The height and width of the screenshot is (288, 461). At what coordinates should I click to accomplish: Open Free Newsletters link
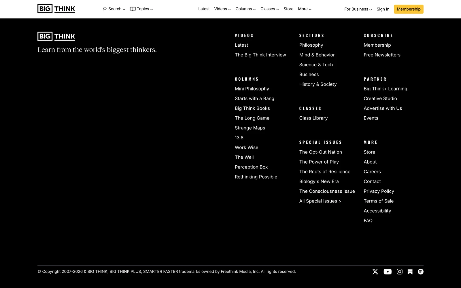pyautogui.click(x=382, y=55)
